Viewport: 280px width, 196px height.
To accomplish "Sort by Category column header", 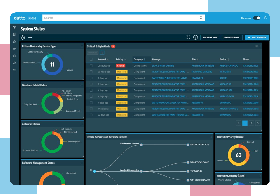I will pos(139,60).
